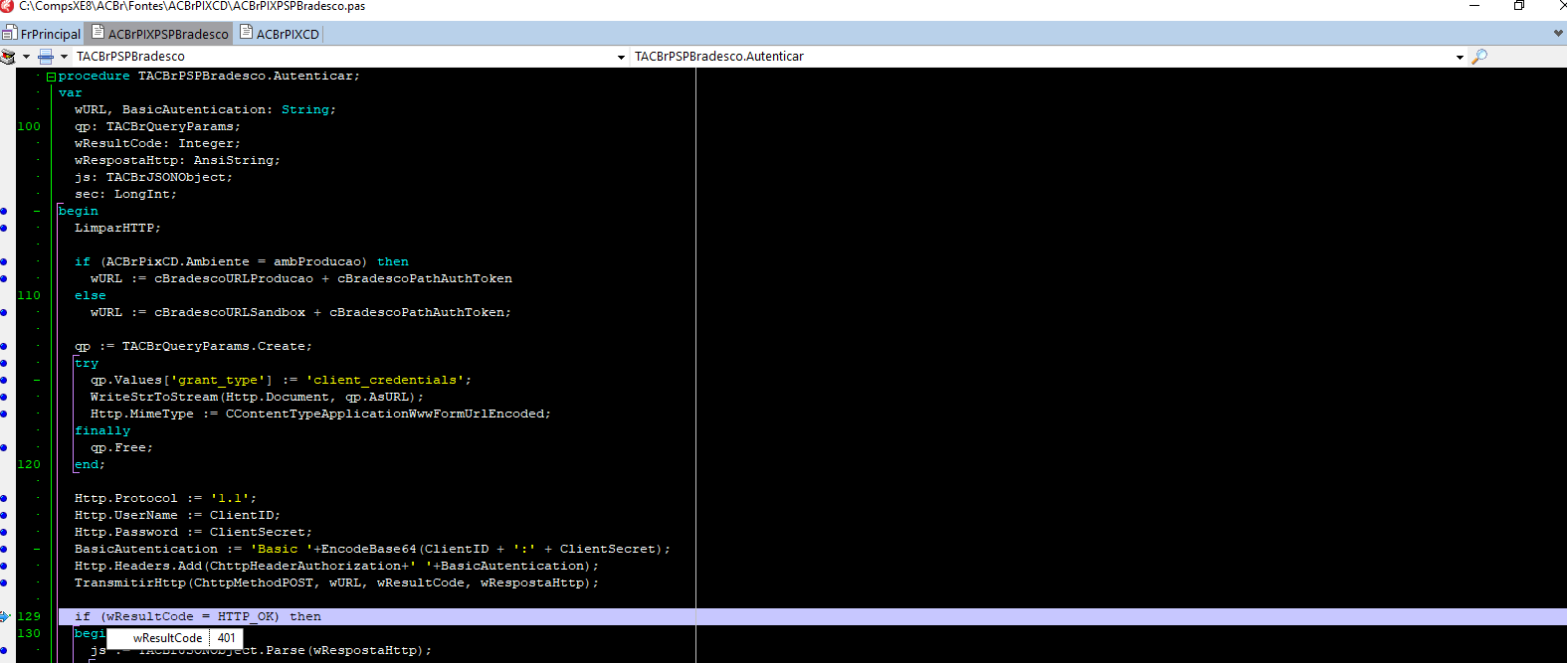1567x663 pixels.
Task: Click the wResultCode 401 debugger tooltip
Action: click(x=175, y=638)
